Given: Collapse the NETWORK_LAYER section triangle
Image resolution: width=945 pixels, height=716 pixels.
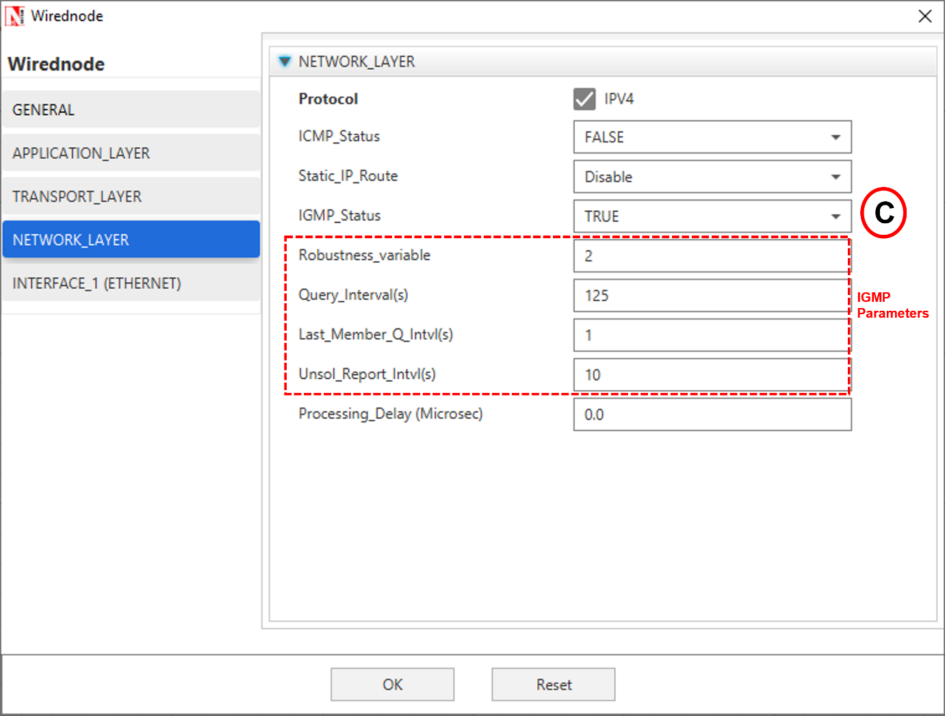Looking at the screenshot, I should 285,62.
